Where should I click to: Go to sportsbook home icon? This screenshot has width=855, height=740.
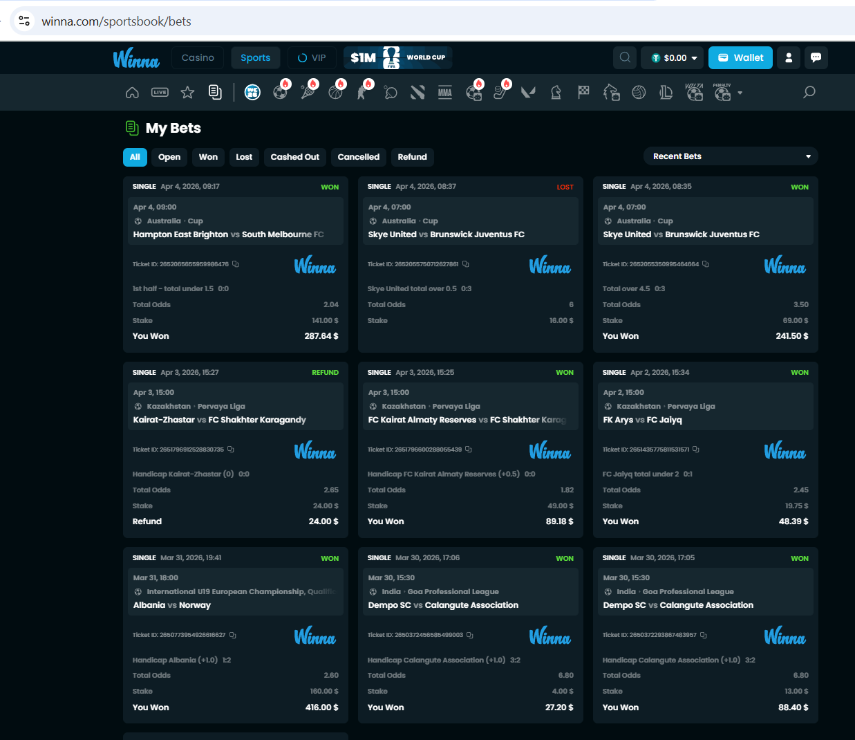(x=133, y=93)
